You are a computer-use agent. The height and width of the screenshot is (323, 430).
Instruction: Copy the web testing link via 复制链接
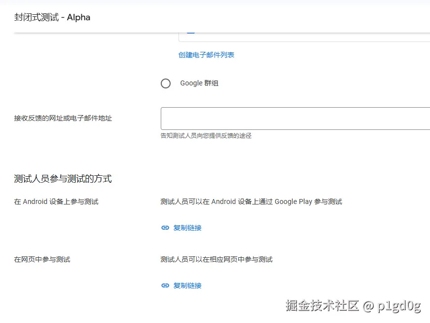click(x=187, y=285)
